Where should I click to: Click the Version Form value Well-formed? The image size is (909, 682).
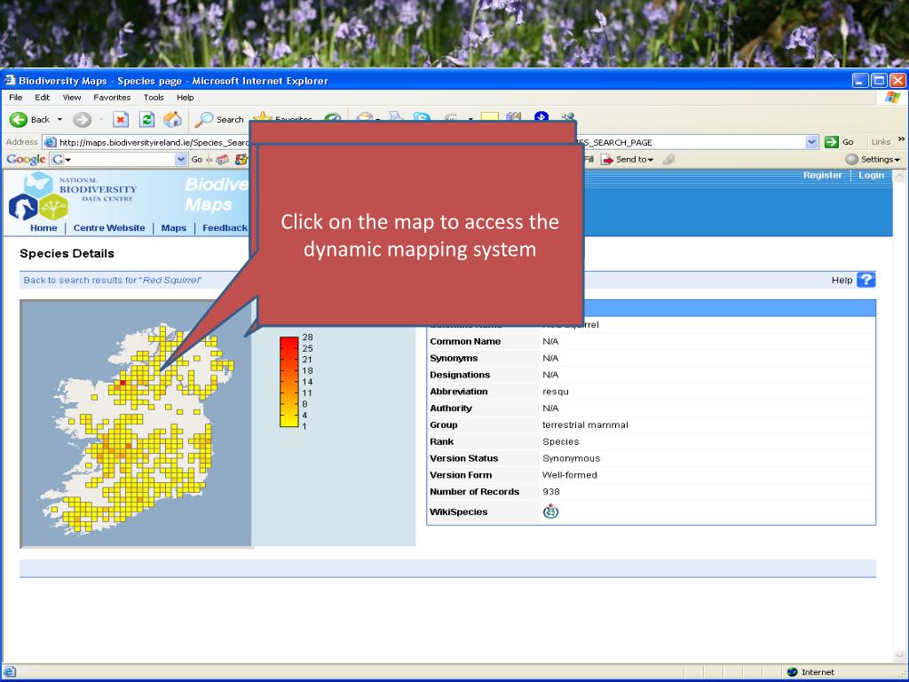pyautogui.click(x=569, y=475)
